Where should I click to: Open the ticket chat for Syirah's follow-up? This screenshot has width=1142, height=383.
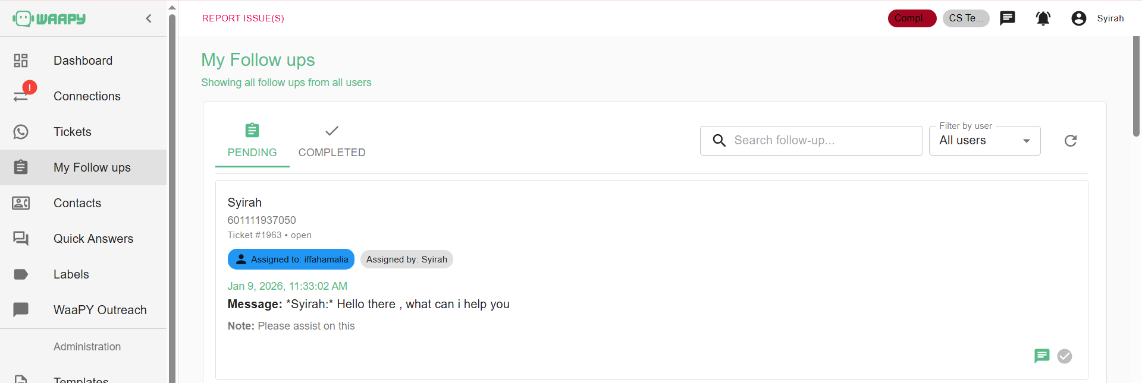1042,356
